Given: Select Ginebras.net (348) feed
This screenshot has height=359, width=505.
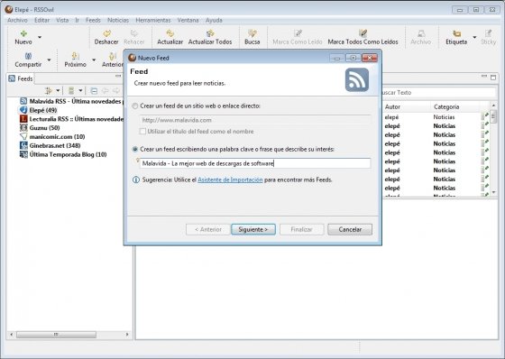Looking at the screenshot, I should (x=50, y=145).
